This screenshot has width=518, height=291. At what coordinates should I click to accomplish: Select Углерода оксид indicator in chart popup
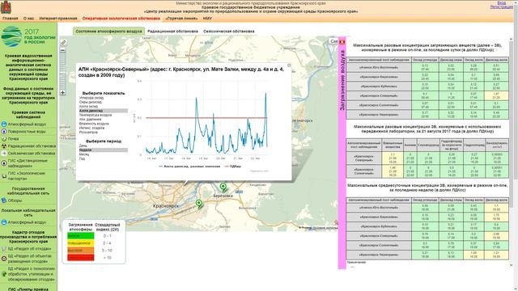pyautogui.click(x=91, y=98)
